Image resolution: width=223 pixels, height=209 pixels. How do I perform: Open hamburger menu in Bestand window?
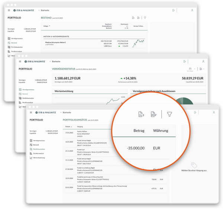point(9,10)
